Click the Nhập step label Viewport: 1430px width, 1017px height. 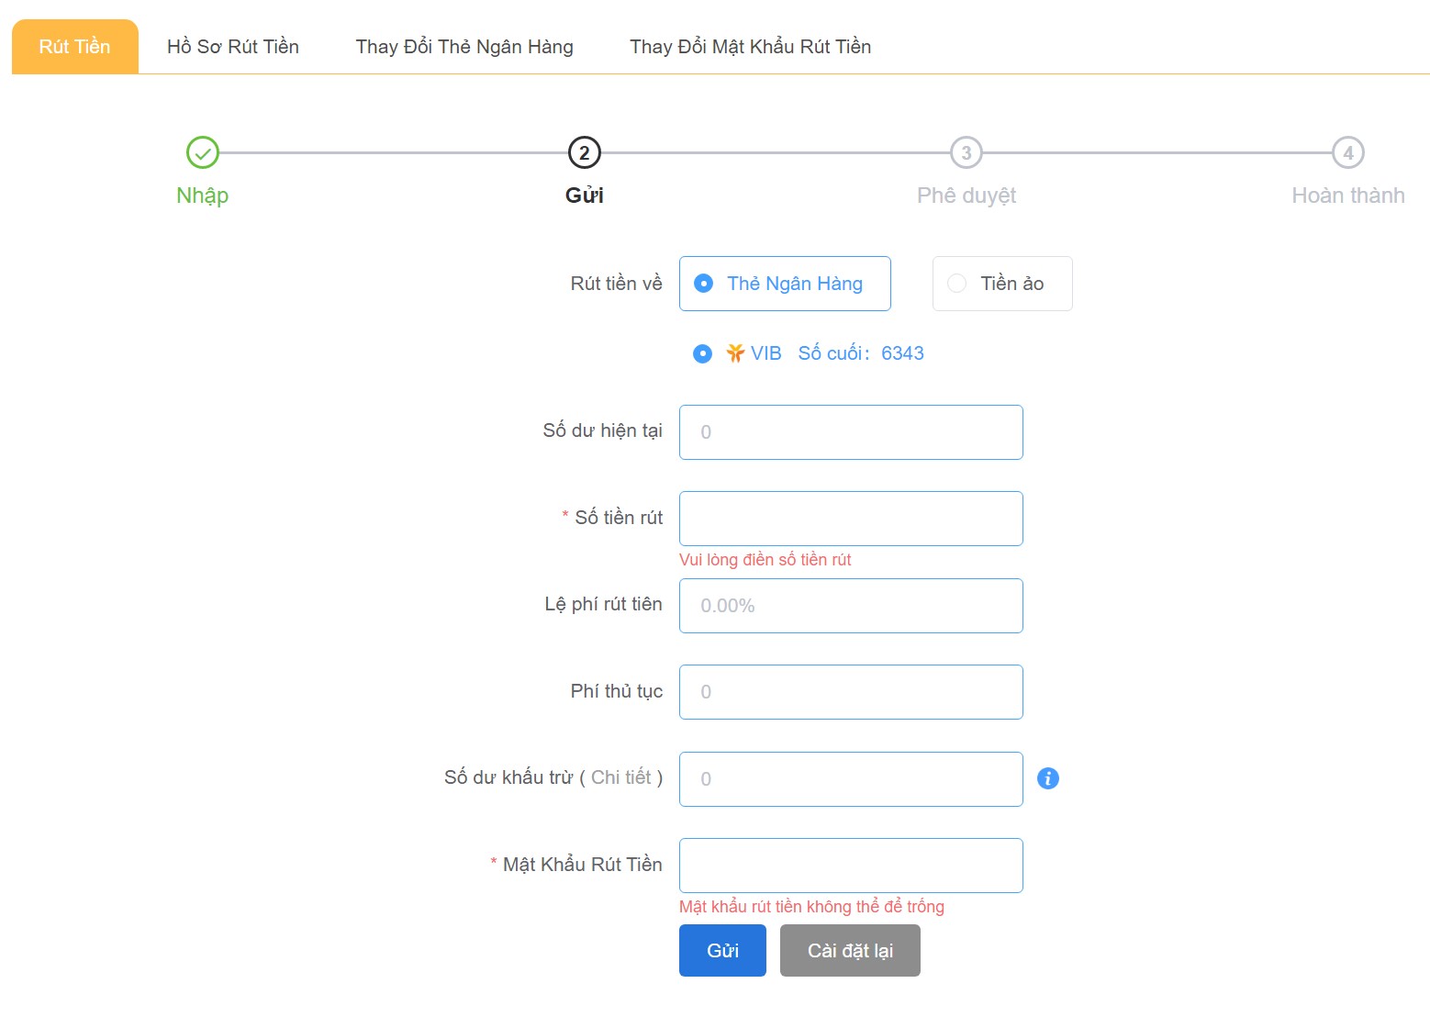point(203,196)
